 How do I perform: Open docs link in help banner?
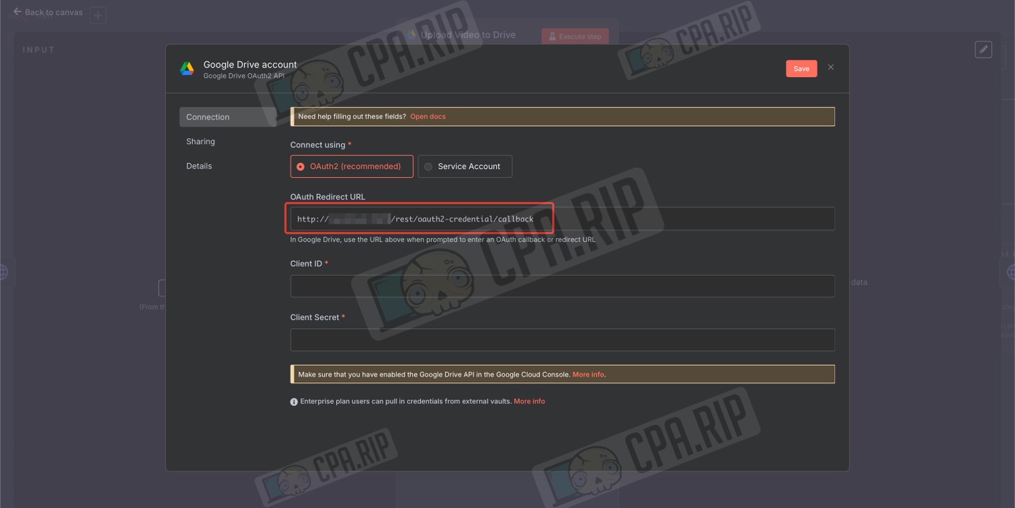pos(428,116)
